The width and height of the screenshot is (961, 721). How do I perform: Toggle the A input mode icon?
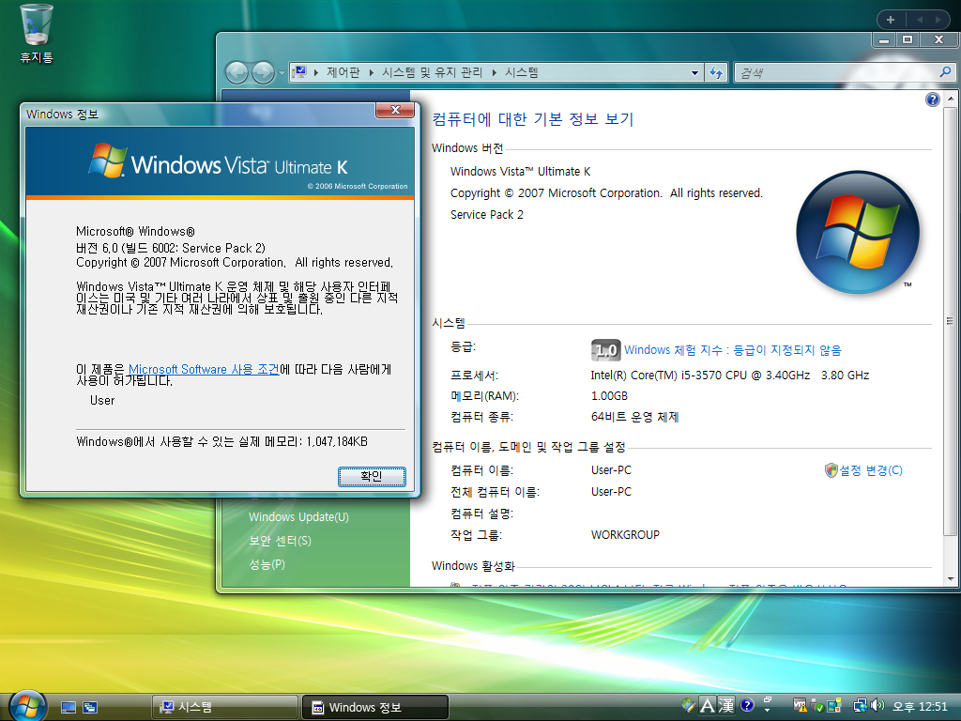(x=708, y=706)
